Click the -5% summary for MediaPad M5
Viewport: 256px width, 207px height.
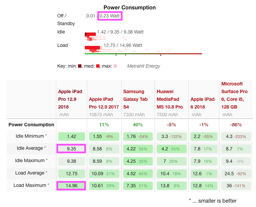(x=172, y=125)
